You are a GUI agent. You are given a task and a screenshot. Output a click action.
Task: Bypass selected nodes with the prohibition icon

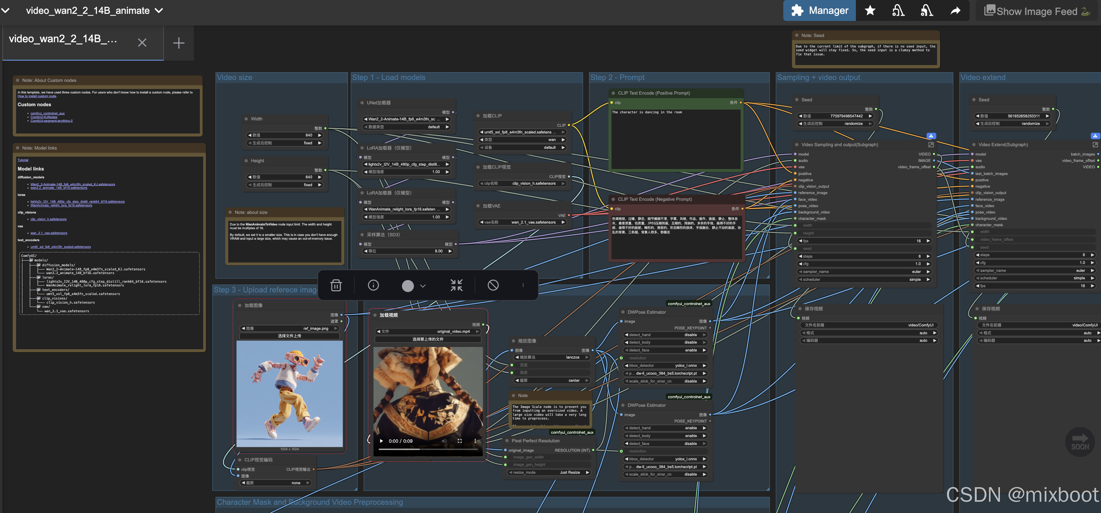[493, 285]
